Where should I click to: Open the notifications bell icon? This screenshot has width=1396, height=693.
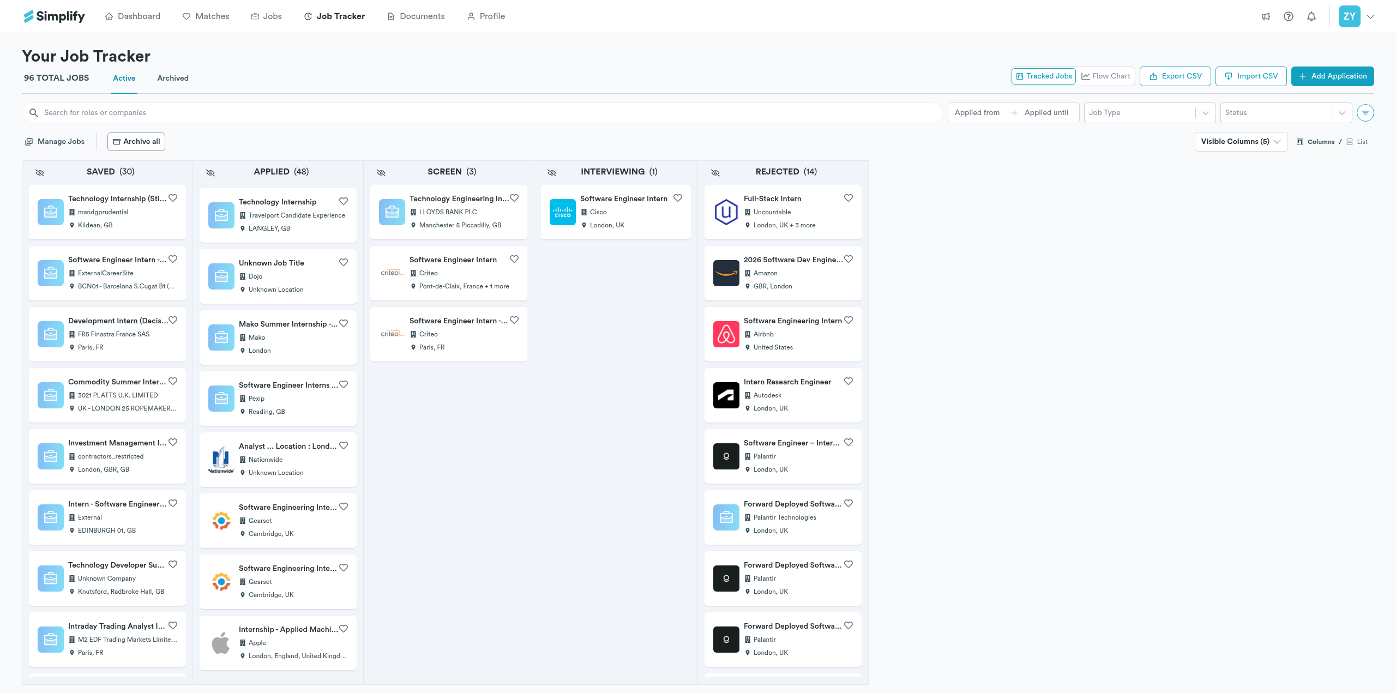click(x=1311, y=16)
